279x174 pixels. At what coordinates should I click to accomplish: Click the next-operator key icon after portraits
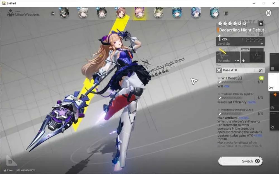(x=226, y=13)
